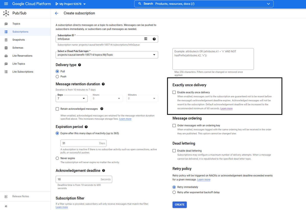
Task: Open Snapshots in the sidebar
Action: coord(19,40)
